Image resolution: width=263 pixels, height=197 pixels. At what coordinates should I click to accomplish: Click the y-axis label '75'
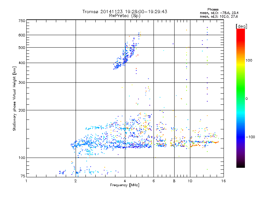coord(23,176)
